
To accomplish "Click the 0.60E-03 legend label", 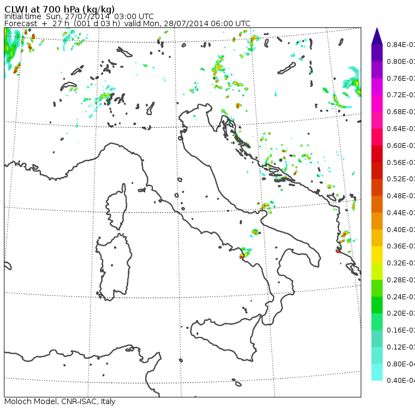I will 401,146.
